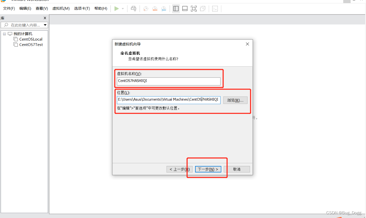This screenshot has height=218, width=366.
Task: Click the green power-on play icon
Action: pyautogui.click(x=117, y=9)
